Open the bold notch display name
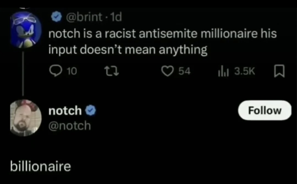 point(65,111)
